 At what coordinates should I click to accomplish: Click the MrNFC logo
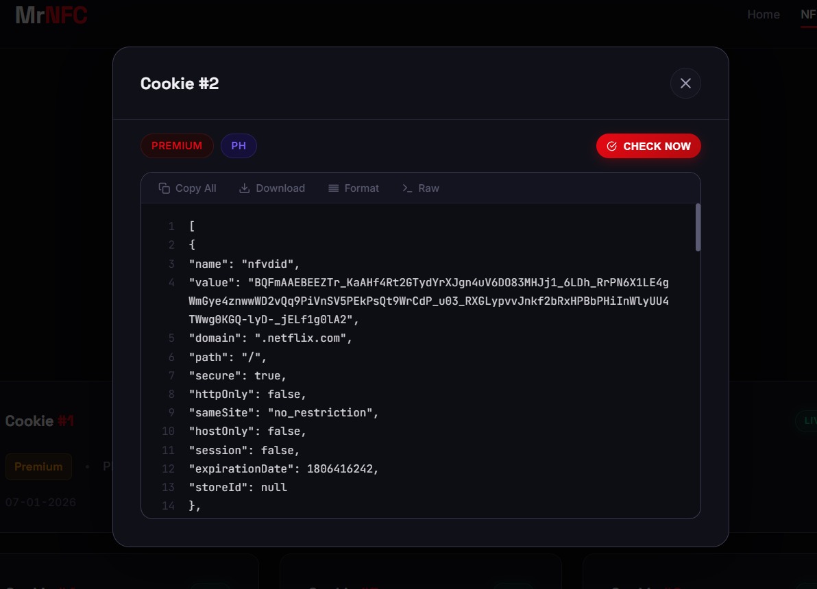(51, 15)
